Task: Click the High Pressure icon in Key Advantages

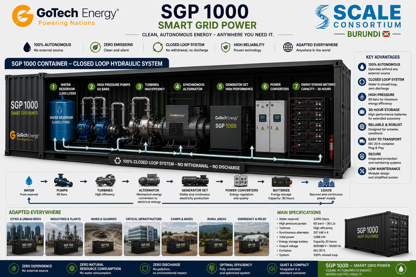Action: click(362, 97)
